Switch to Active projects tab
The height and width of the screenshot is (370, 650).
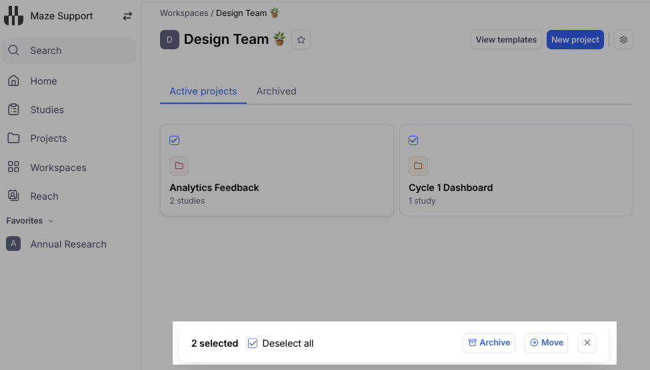click(x=203, y=91)
